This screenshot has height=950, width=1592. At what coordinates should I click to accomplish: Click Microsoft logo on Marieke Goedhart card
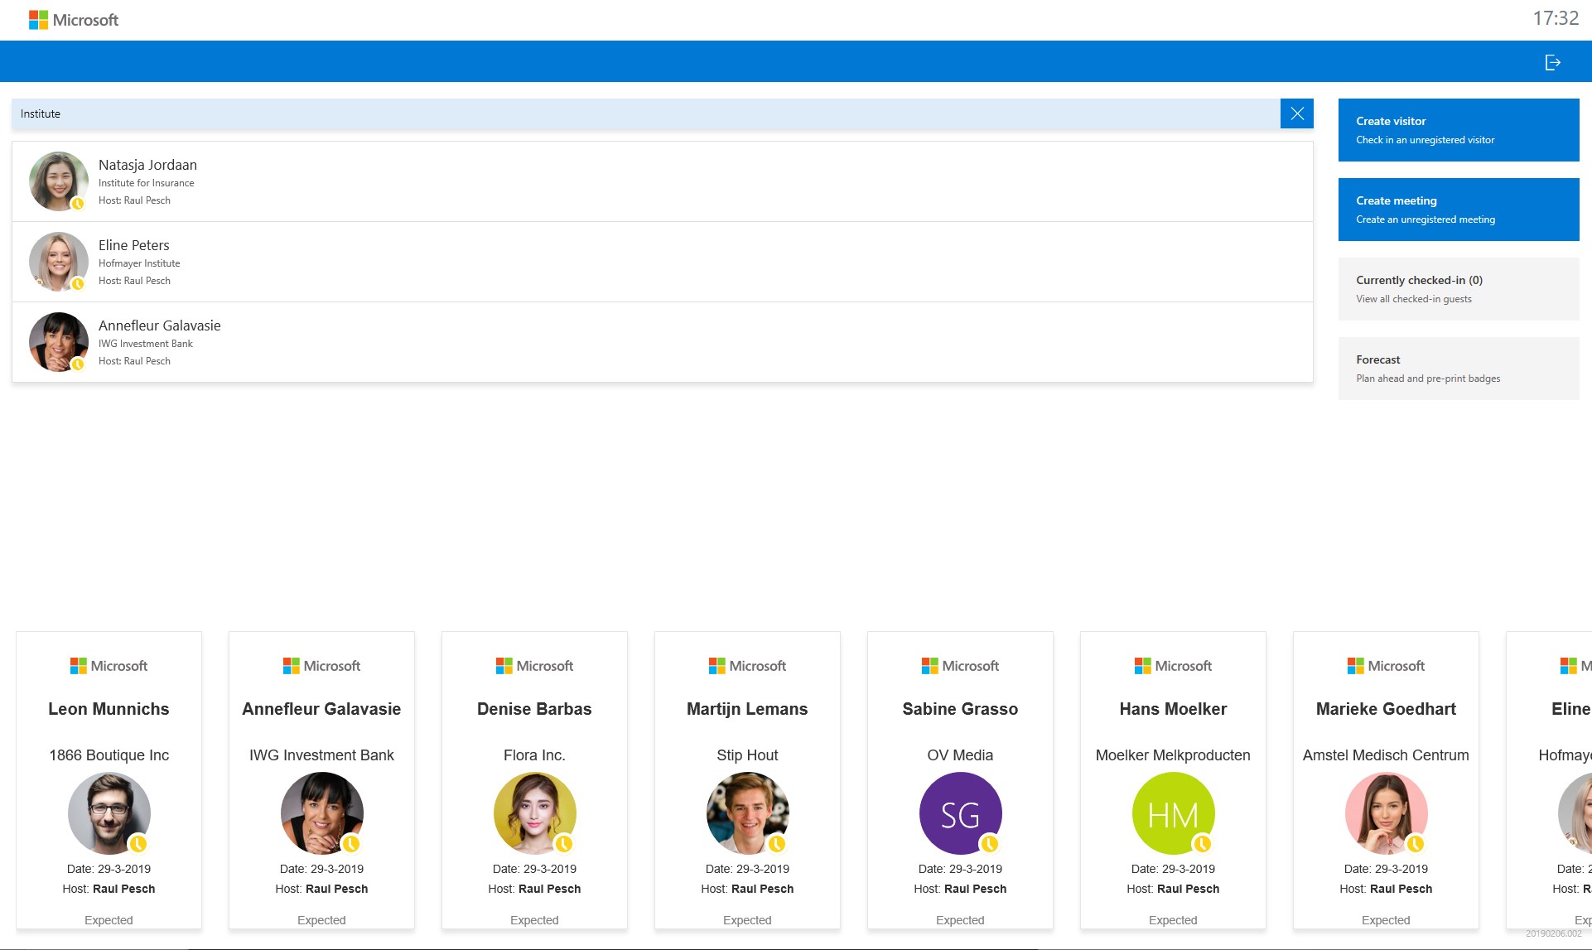click(x=1386, y=666)
